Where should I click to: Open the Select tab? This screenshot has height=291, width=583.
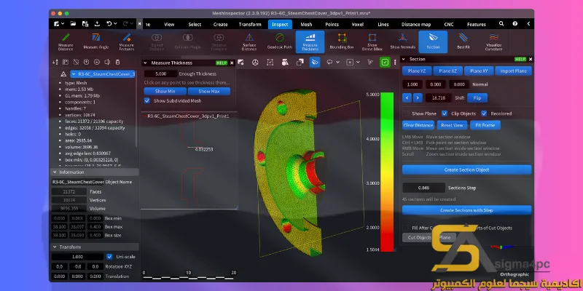click(195, 25)
